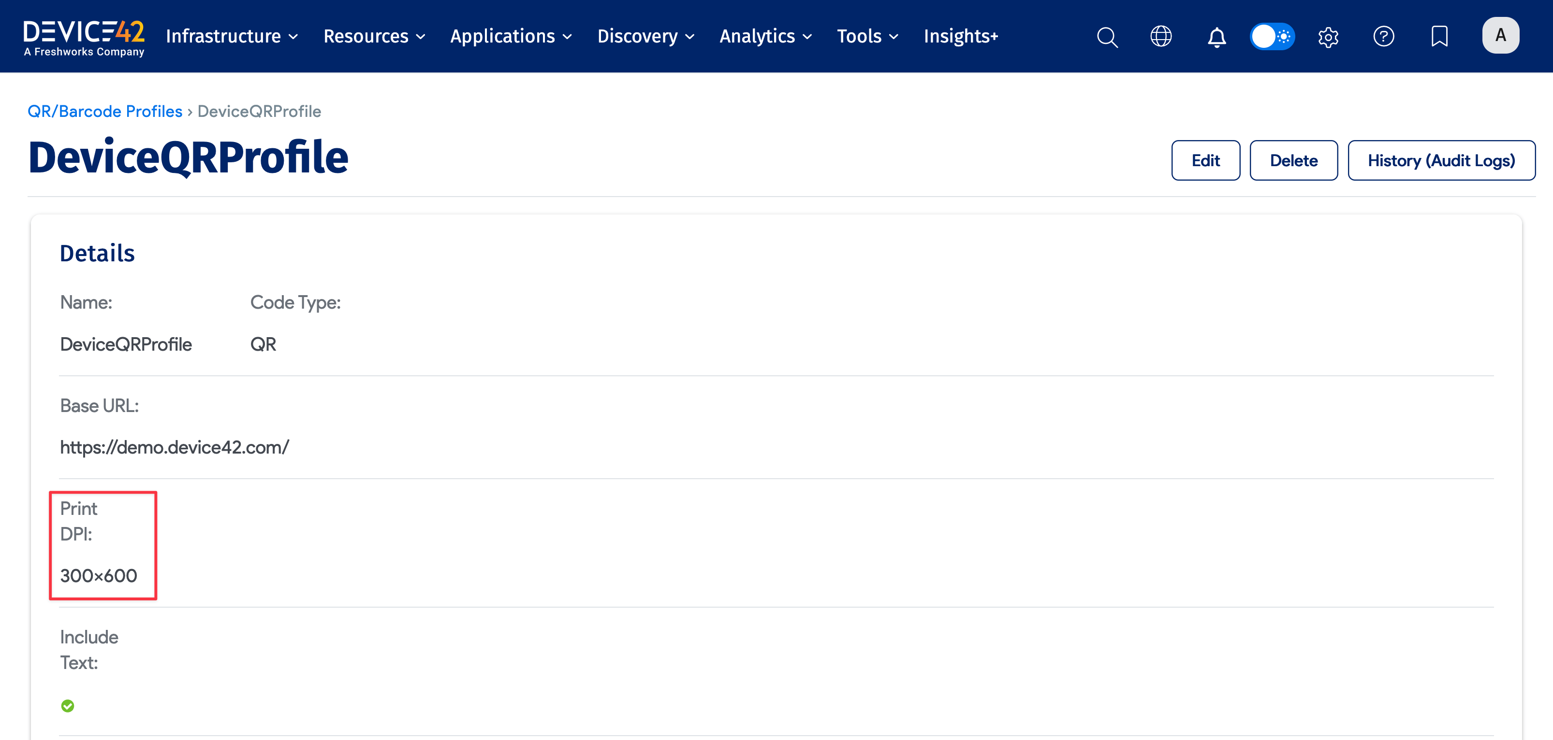The image size is (1553, 740).
Task: Expand the Discovery dropdown
Action: pyautogui.click(x=645, y=37)
